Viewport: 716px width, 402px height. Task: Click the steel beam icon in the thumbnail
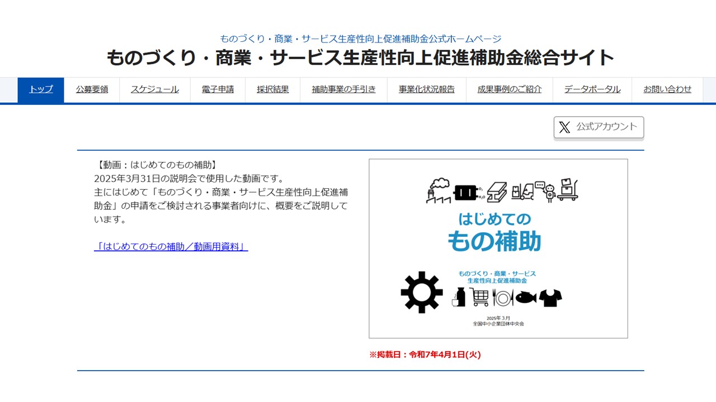[497, 192]
